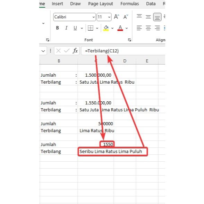Open the paste options dropdown chevron

[x=43, y=24]
